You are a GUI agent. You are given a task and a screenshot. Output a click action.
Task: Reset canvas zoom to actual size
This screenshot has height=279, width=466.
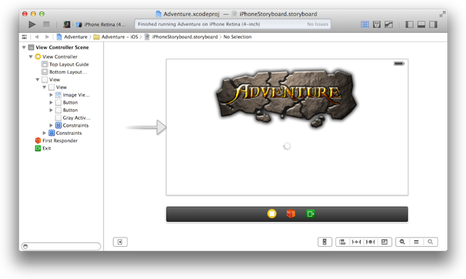point(416,242)
